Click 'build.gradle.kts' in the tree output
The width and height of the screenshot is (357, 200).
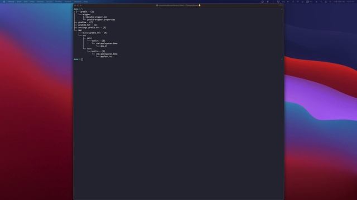pyautogui.click(x=91, y=33)
